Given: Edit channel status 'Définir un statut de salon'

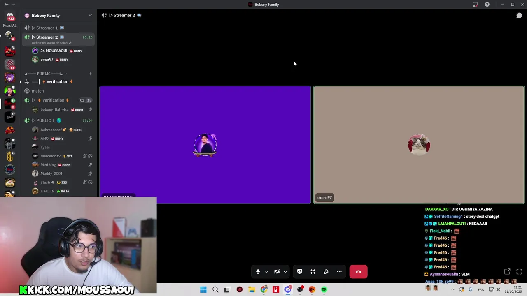Looking at the screenshot, I should tap(51, 43).
